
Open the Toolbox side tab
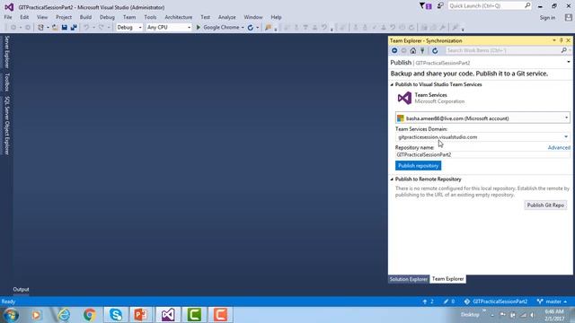(x=6, y=82)
